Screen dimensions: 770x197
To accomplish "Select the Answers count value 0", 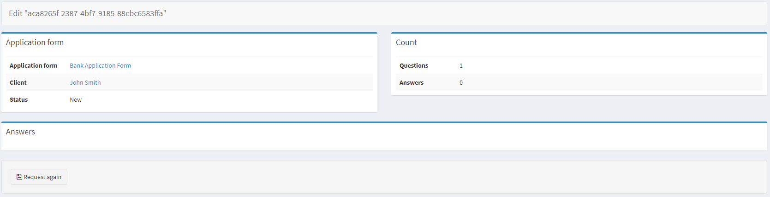I will pyautogui.click(x=461, y=83).
